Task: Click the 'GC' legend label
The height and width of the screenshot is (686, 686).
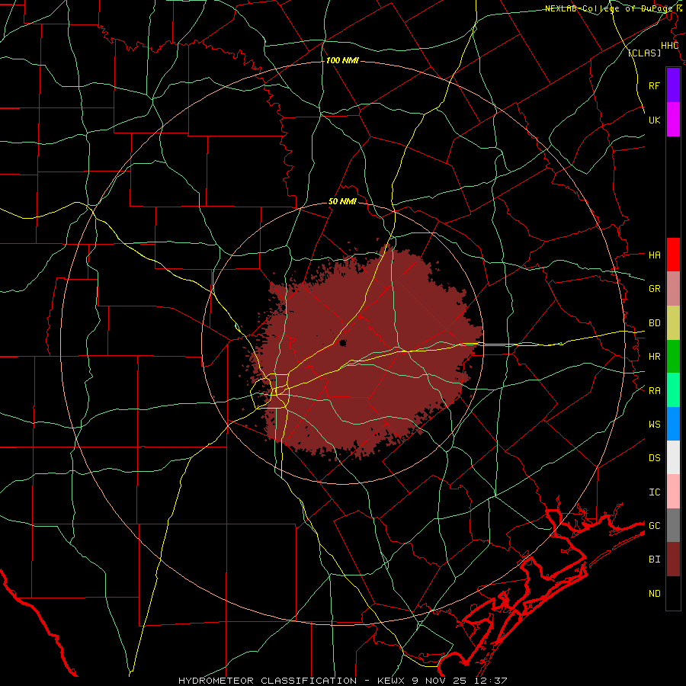Action: pos(654,526)
